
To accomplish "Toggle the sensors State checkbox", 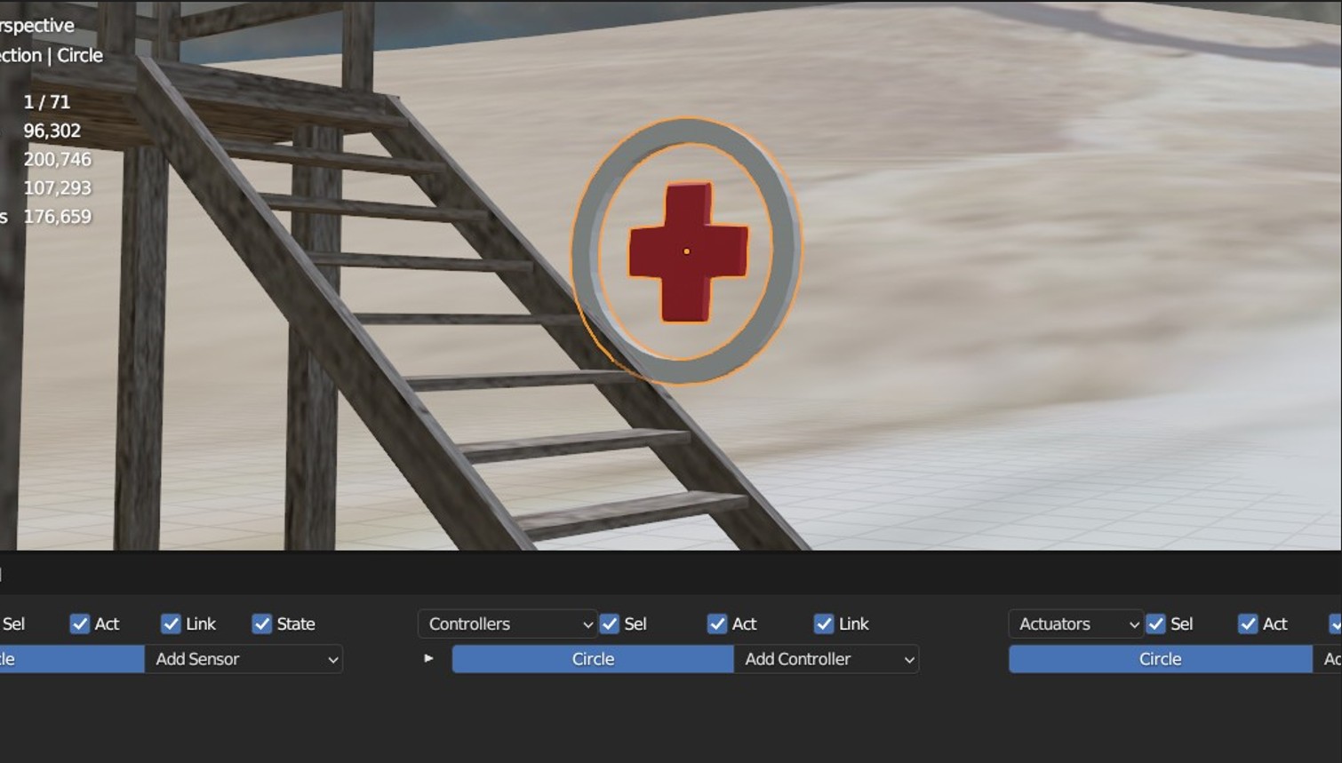I will coord(261,624).
